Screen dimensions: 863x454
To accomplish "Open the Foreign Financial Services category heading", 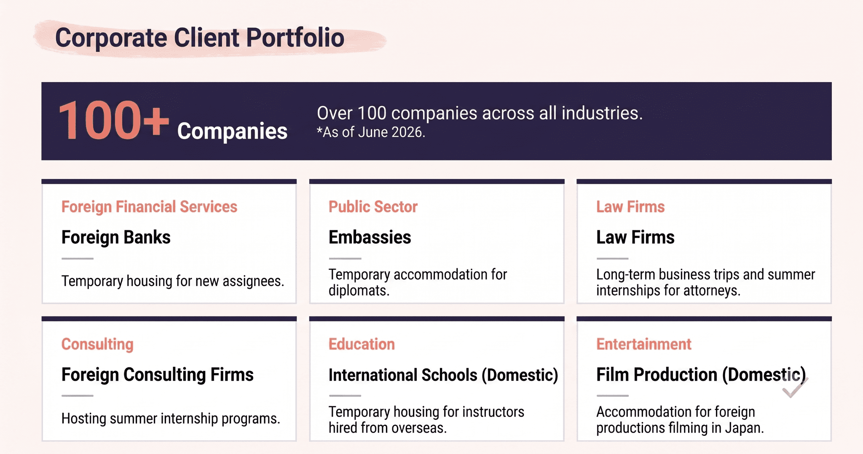I will pos(149,207).
